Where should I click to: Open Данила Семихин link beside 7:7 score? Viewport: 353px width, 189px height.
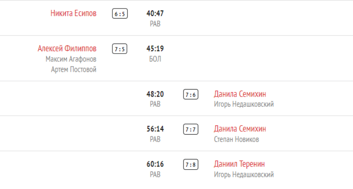240,129
